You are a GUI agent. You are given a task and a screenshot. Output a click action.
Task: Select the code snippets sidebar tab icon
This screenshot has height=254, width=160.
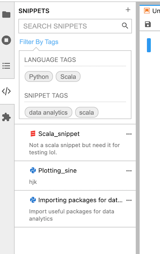6,91
